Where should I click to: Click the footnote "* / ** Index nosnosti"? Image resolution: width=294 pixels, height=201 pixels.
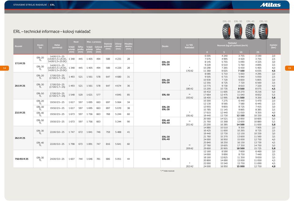pyautogui.click(x=168, y=171)
